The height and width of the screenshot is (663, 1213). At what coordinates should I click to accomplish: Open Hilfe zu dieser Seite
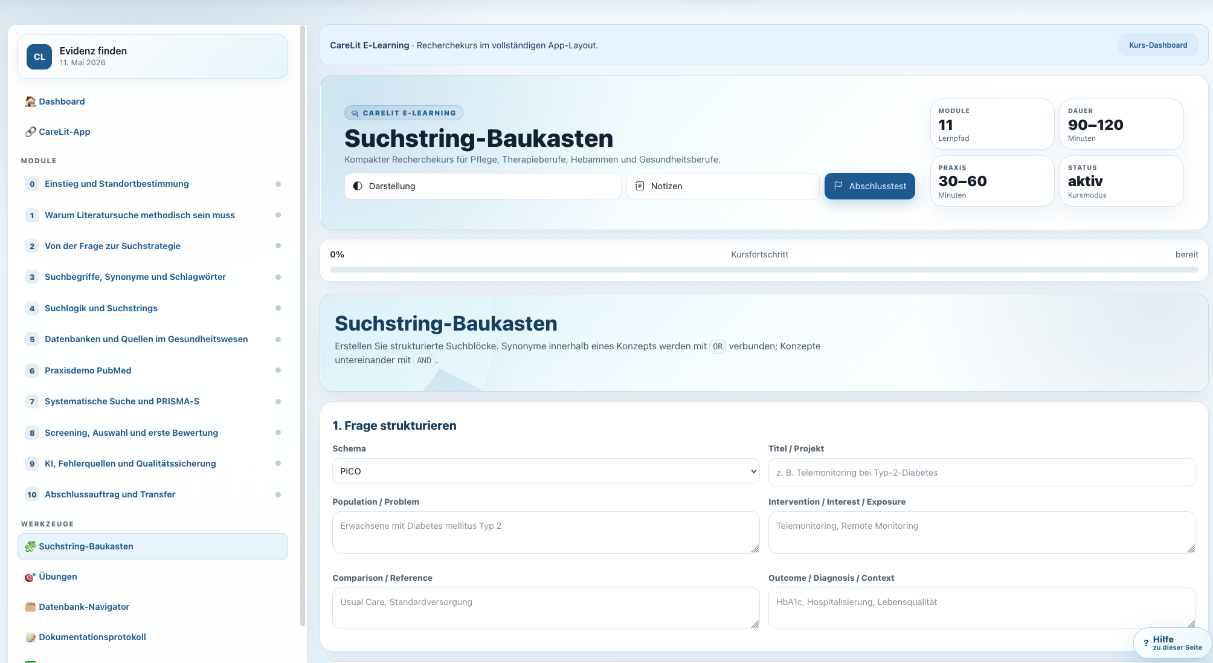tap(1172, 643)
